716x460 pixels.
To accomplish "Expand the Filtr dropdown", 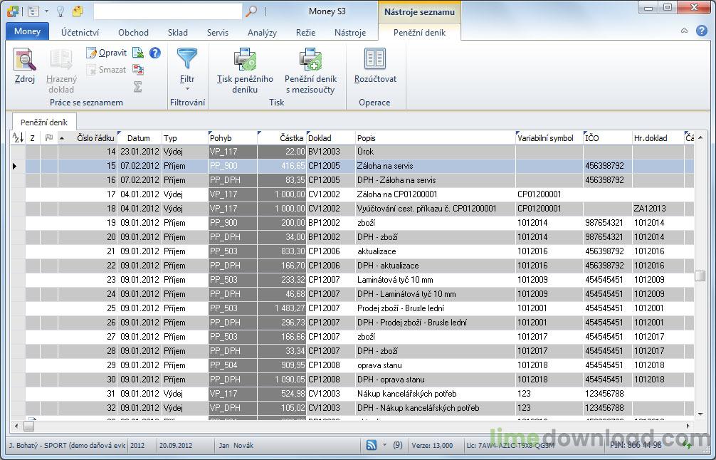I will pos(187,89).
